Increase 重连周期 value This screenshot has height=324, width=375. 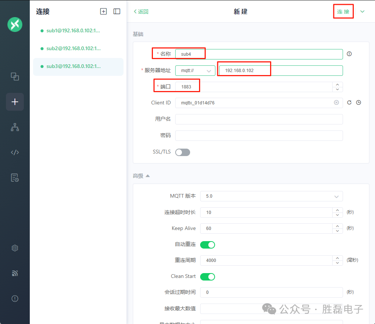(337, 258)
